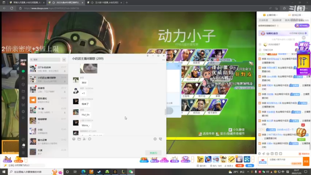311x175 pixels.
Task: Open 主播投稿 link in Douyu panel
Action: pos(270,15)
